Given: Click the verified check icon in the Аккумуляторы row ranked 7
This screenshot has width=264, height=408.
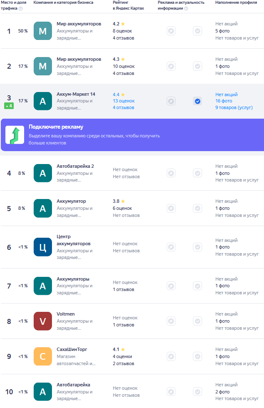Looking at the screenshot, I should tap(197, 286).
